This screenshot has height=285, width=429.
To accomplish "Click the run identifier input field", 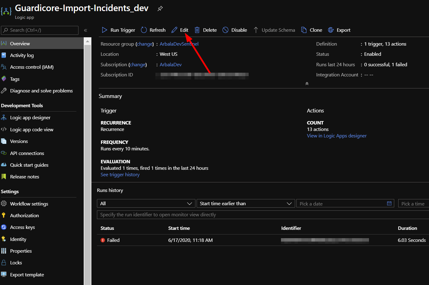I will click(x=263, y=214).
